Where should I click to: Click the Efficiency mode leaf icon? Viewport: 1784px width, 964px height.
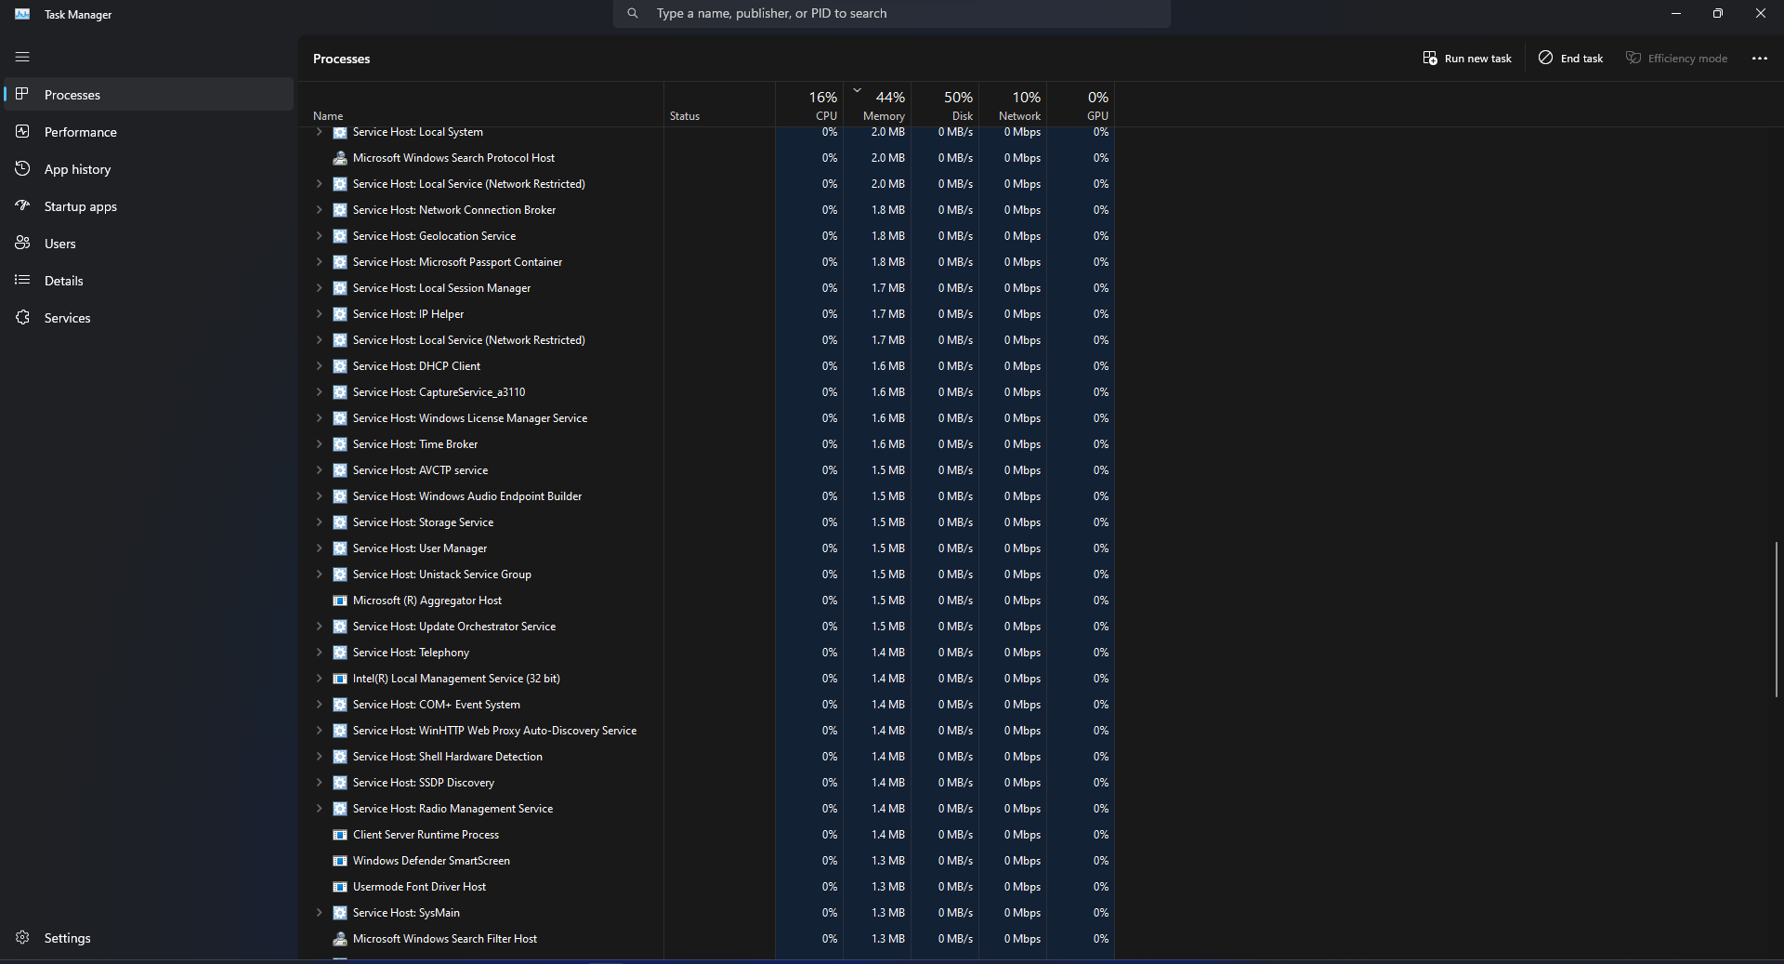coord(1633,59)
